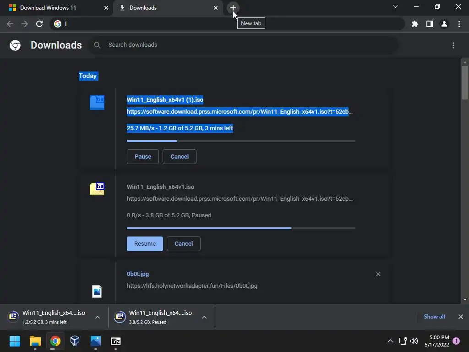Close the Downloads tab
The height and width of the screenshot is (352, 469).
216,8
